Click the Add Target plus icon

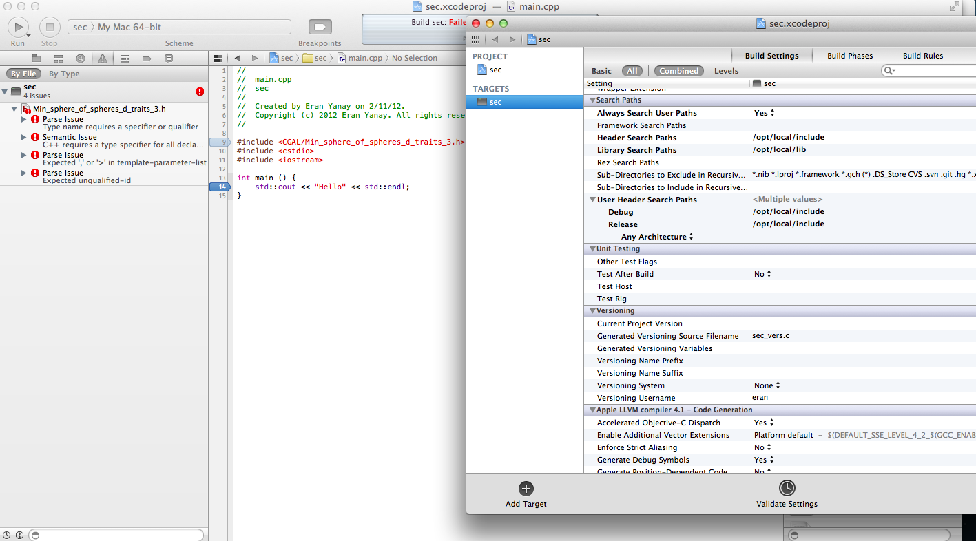click(x=526, y=489)
